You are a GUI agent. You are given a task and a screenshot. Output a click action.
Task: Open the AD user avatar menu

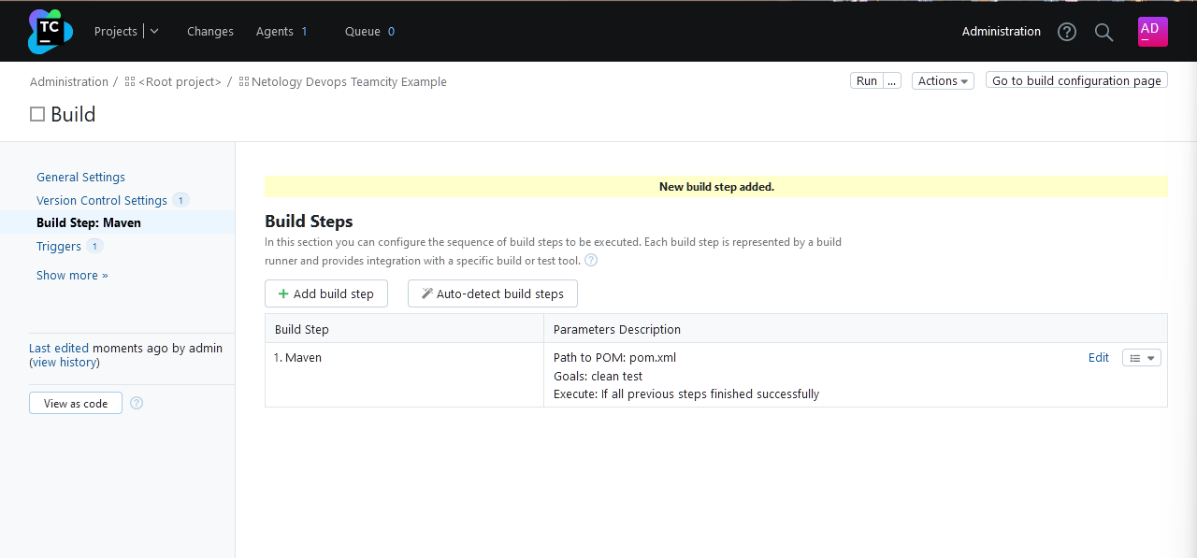(x=1152, y=31)
